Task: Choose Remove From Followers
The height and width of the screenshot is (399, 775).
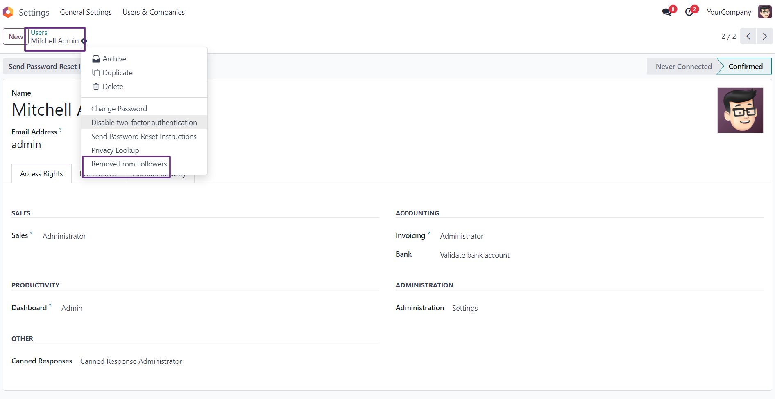Action: point(144,164)
